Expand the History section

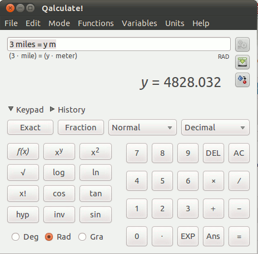click(x=68, y=110)
